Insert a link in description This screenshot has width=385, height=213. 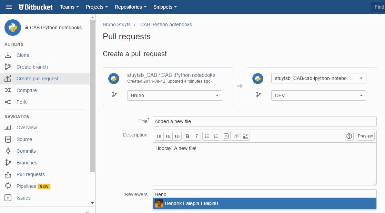pos(236,136)
